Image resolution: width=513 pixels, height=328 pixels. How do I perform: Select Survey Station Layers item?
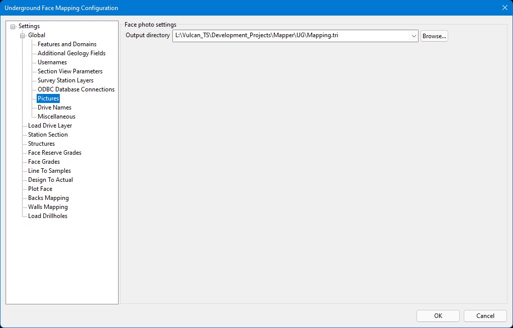click(65, 80)
